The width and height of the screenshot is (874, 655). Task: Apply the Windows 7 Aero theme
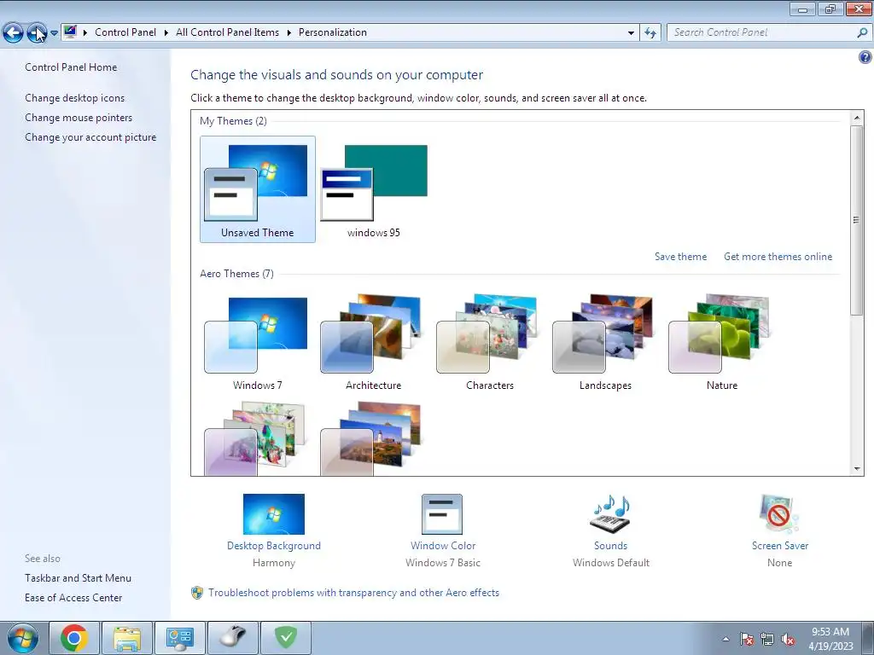pos(258,342)
